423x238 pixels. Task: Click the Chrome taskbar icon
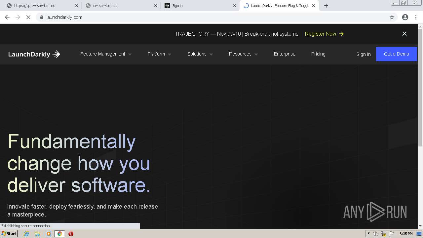click(x=60, y=234)
